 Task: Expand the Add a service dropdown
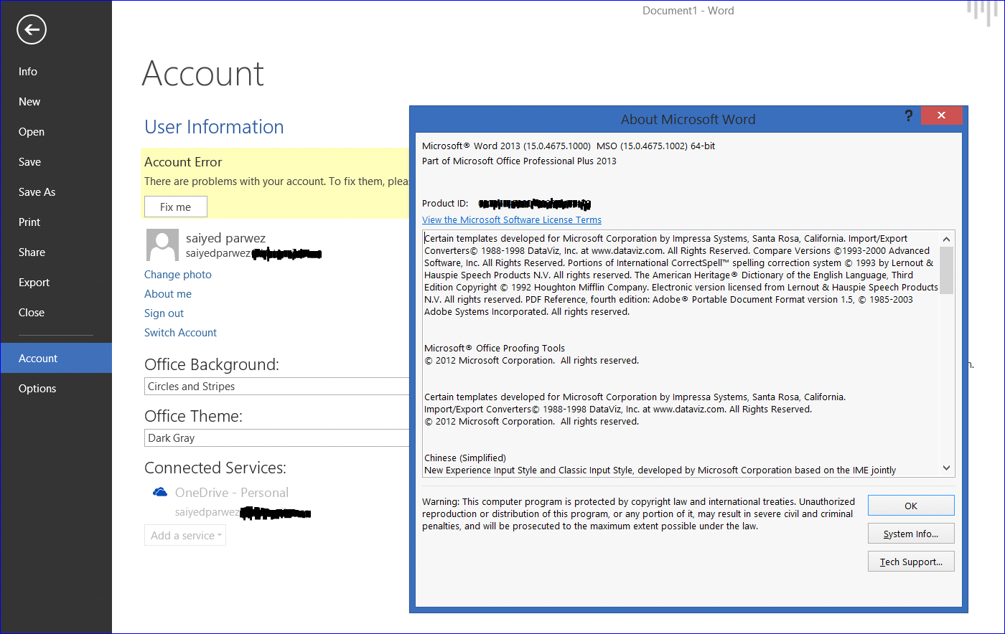(185, 535)
